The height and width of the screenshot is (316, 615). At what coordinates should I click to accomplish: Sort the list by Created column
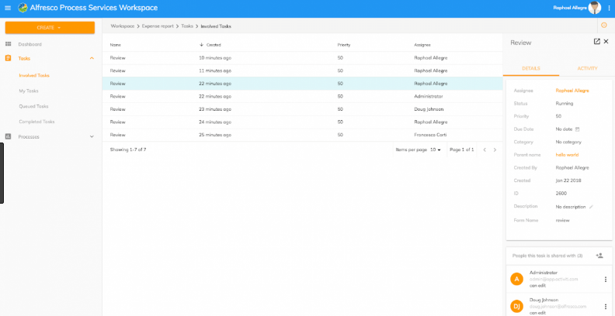click(210, 45)
